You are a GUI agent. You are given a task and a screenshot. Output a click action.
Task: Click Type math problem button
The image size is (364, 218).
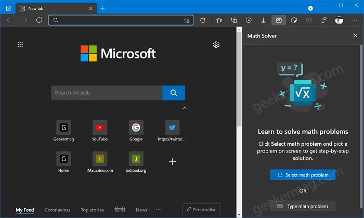pyautogui.click(x=303, y=206)
